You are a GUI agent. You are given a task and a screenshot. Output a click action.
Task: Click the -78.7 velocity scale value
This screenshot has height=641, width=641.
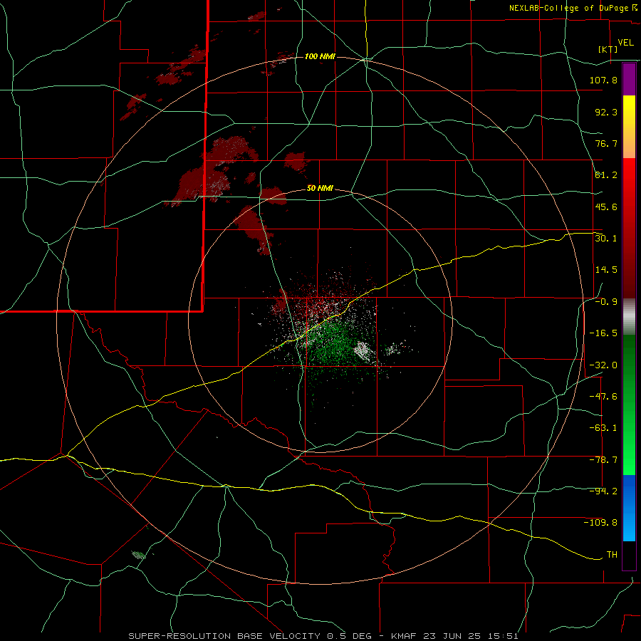pyautogui.click(x=603, y=460)
